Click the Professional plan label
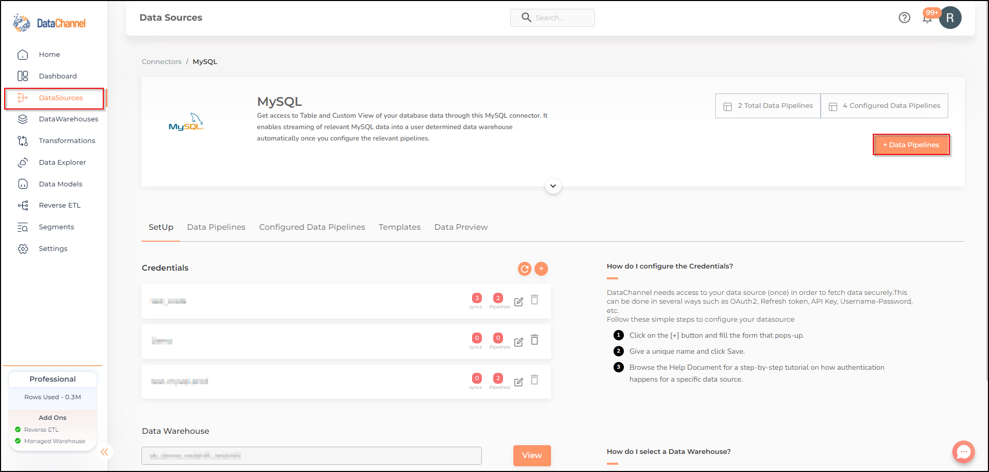This screenshot has width=989, height=472. point(53,379)
